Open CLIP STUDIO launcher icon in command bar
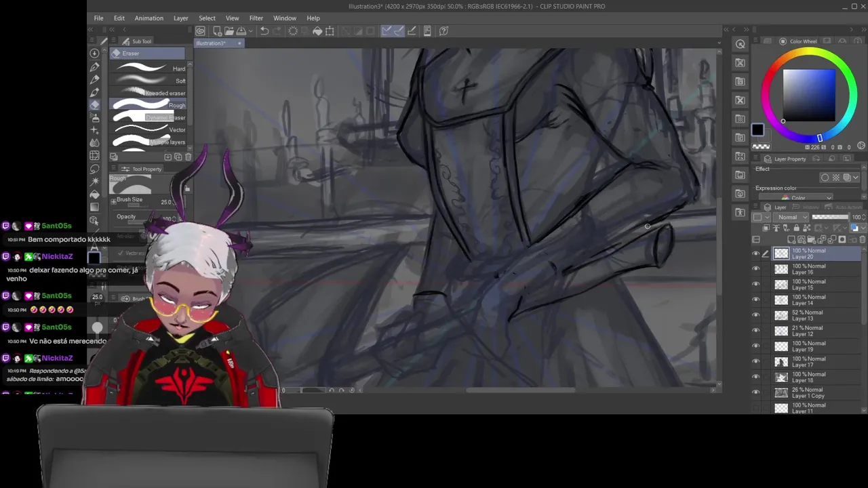Image resolution: width=868 pixels, height=488 pixels. pyautogui.click(x=201, y=30)
